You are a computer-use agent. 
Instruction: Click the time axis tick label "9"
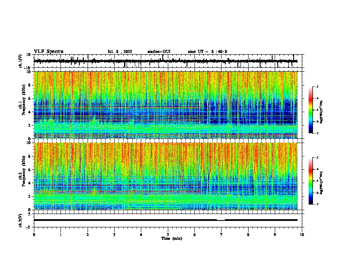[x=275, y=235]
